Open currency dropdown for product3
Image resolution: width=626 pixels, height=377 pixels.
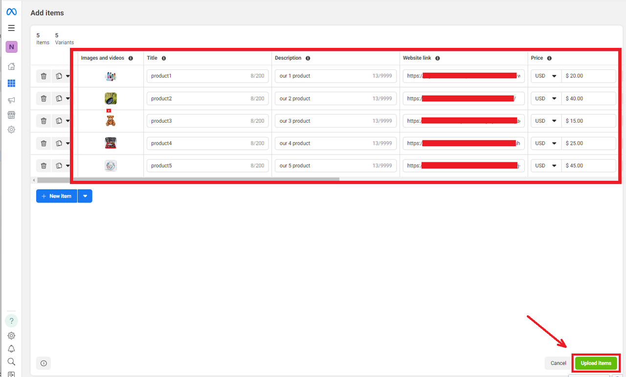point(546,121)
